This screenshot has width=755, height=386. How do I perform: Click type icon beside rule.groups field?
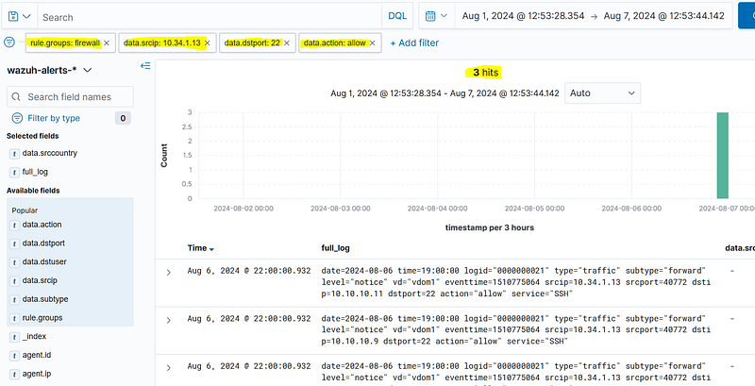coord(14,318)
